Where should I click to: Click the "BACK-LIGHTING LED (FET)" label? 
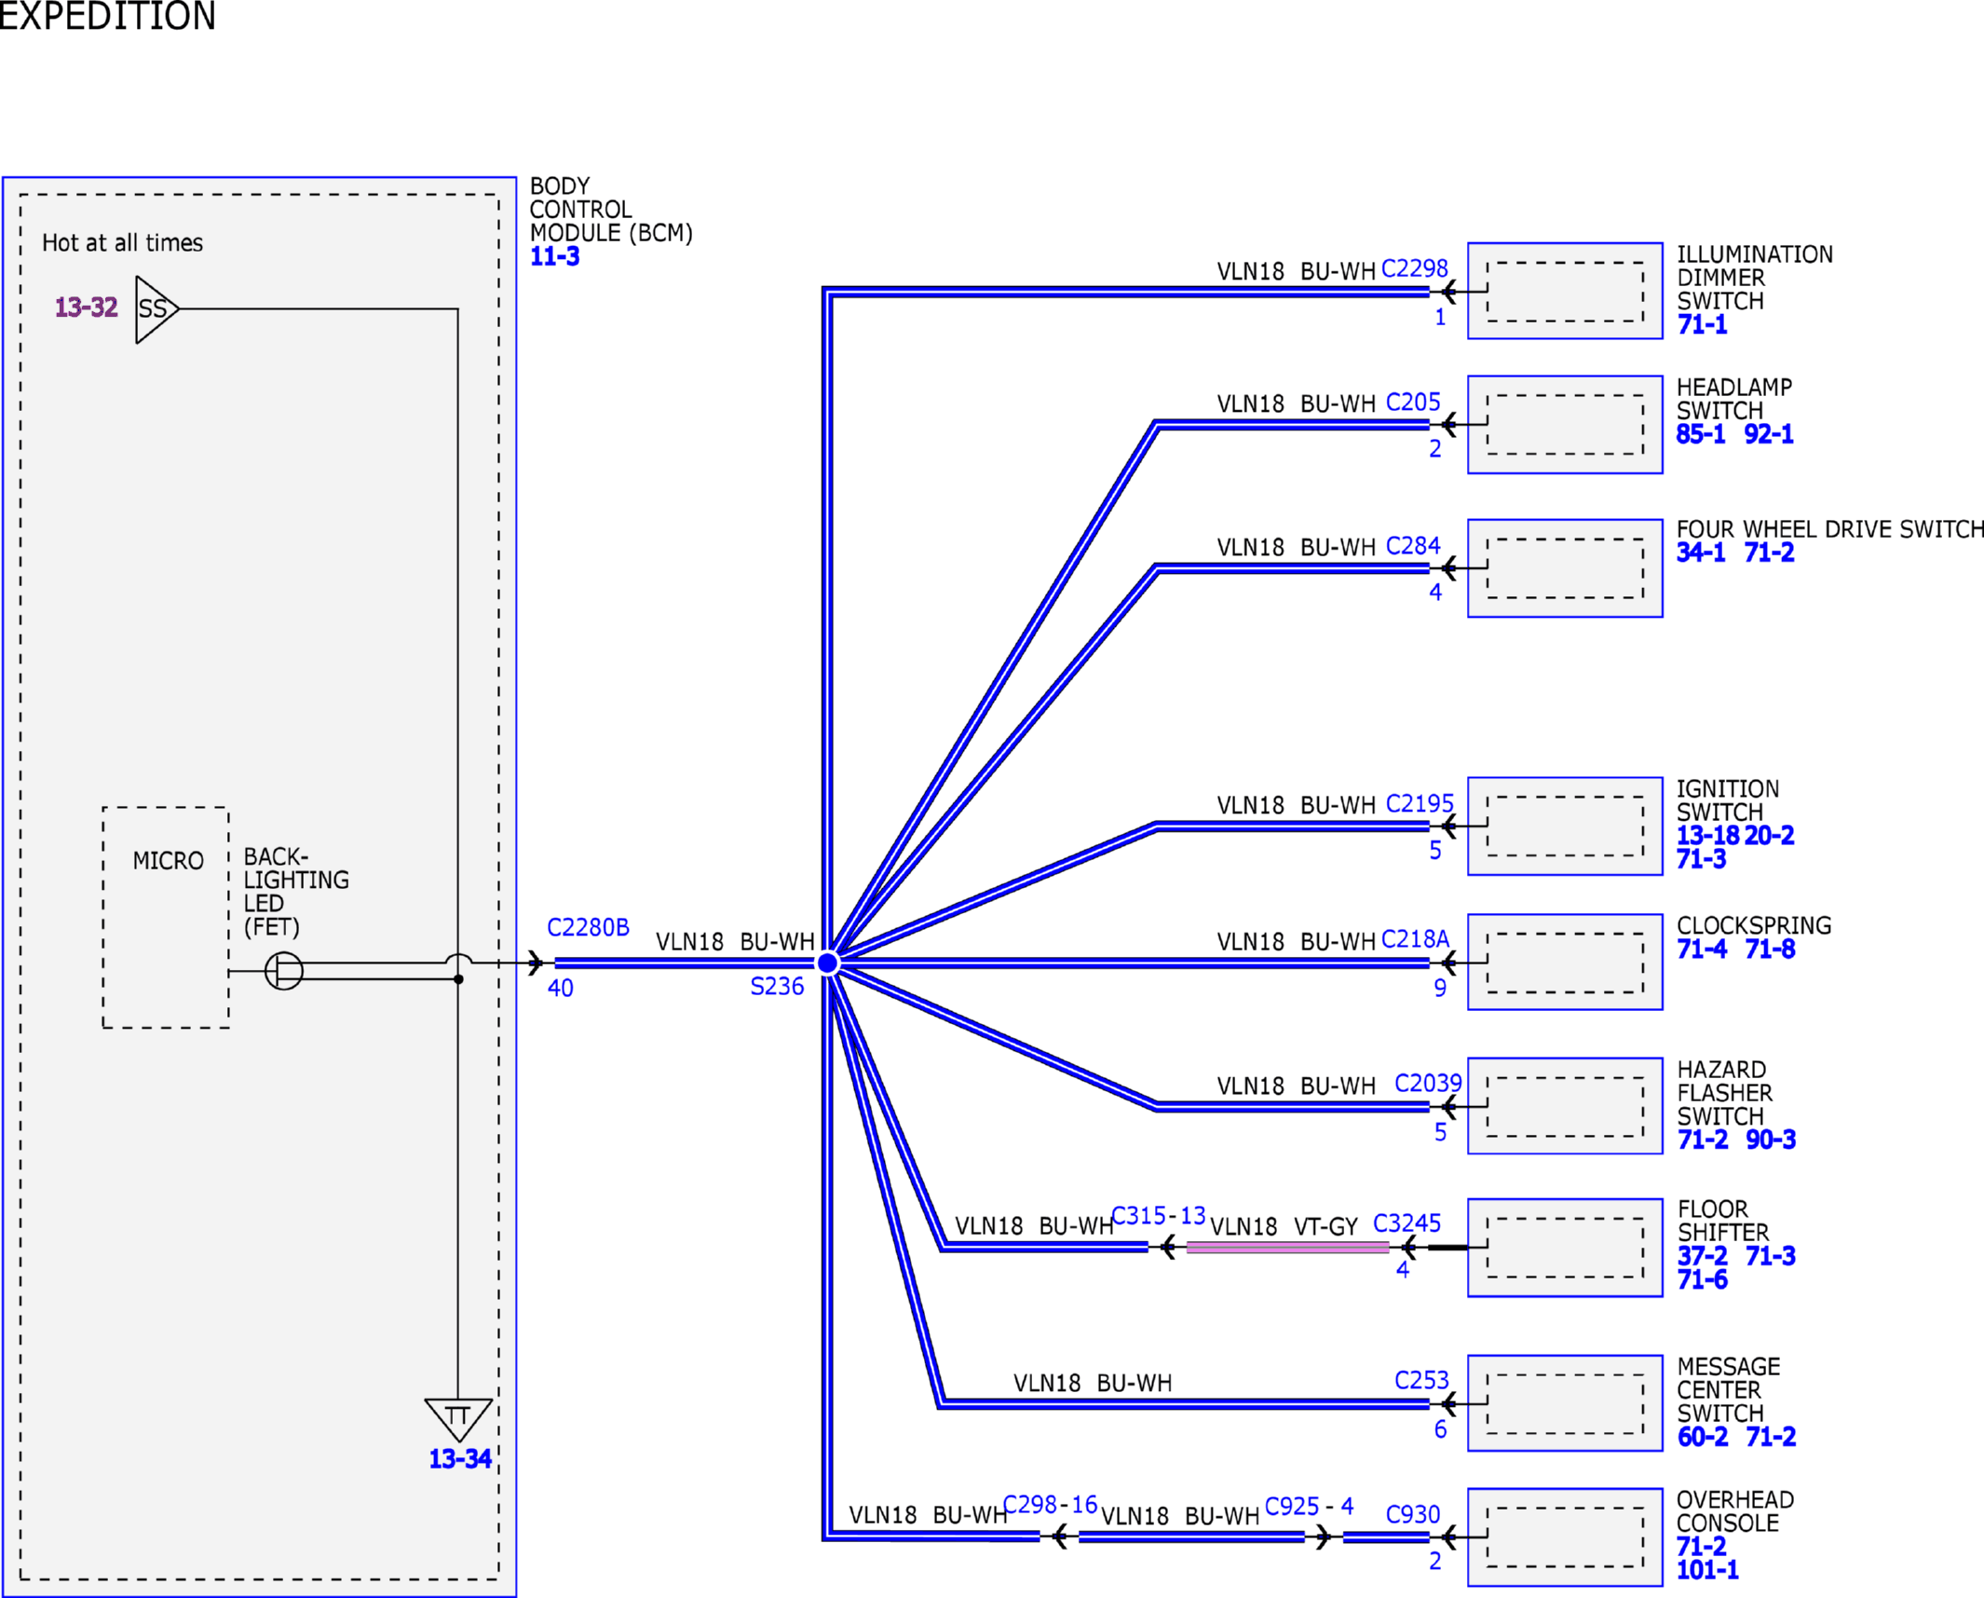[296, 892]
